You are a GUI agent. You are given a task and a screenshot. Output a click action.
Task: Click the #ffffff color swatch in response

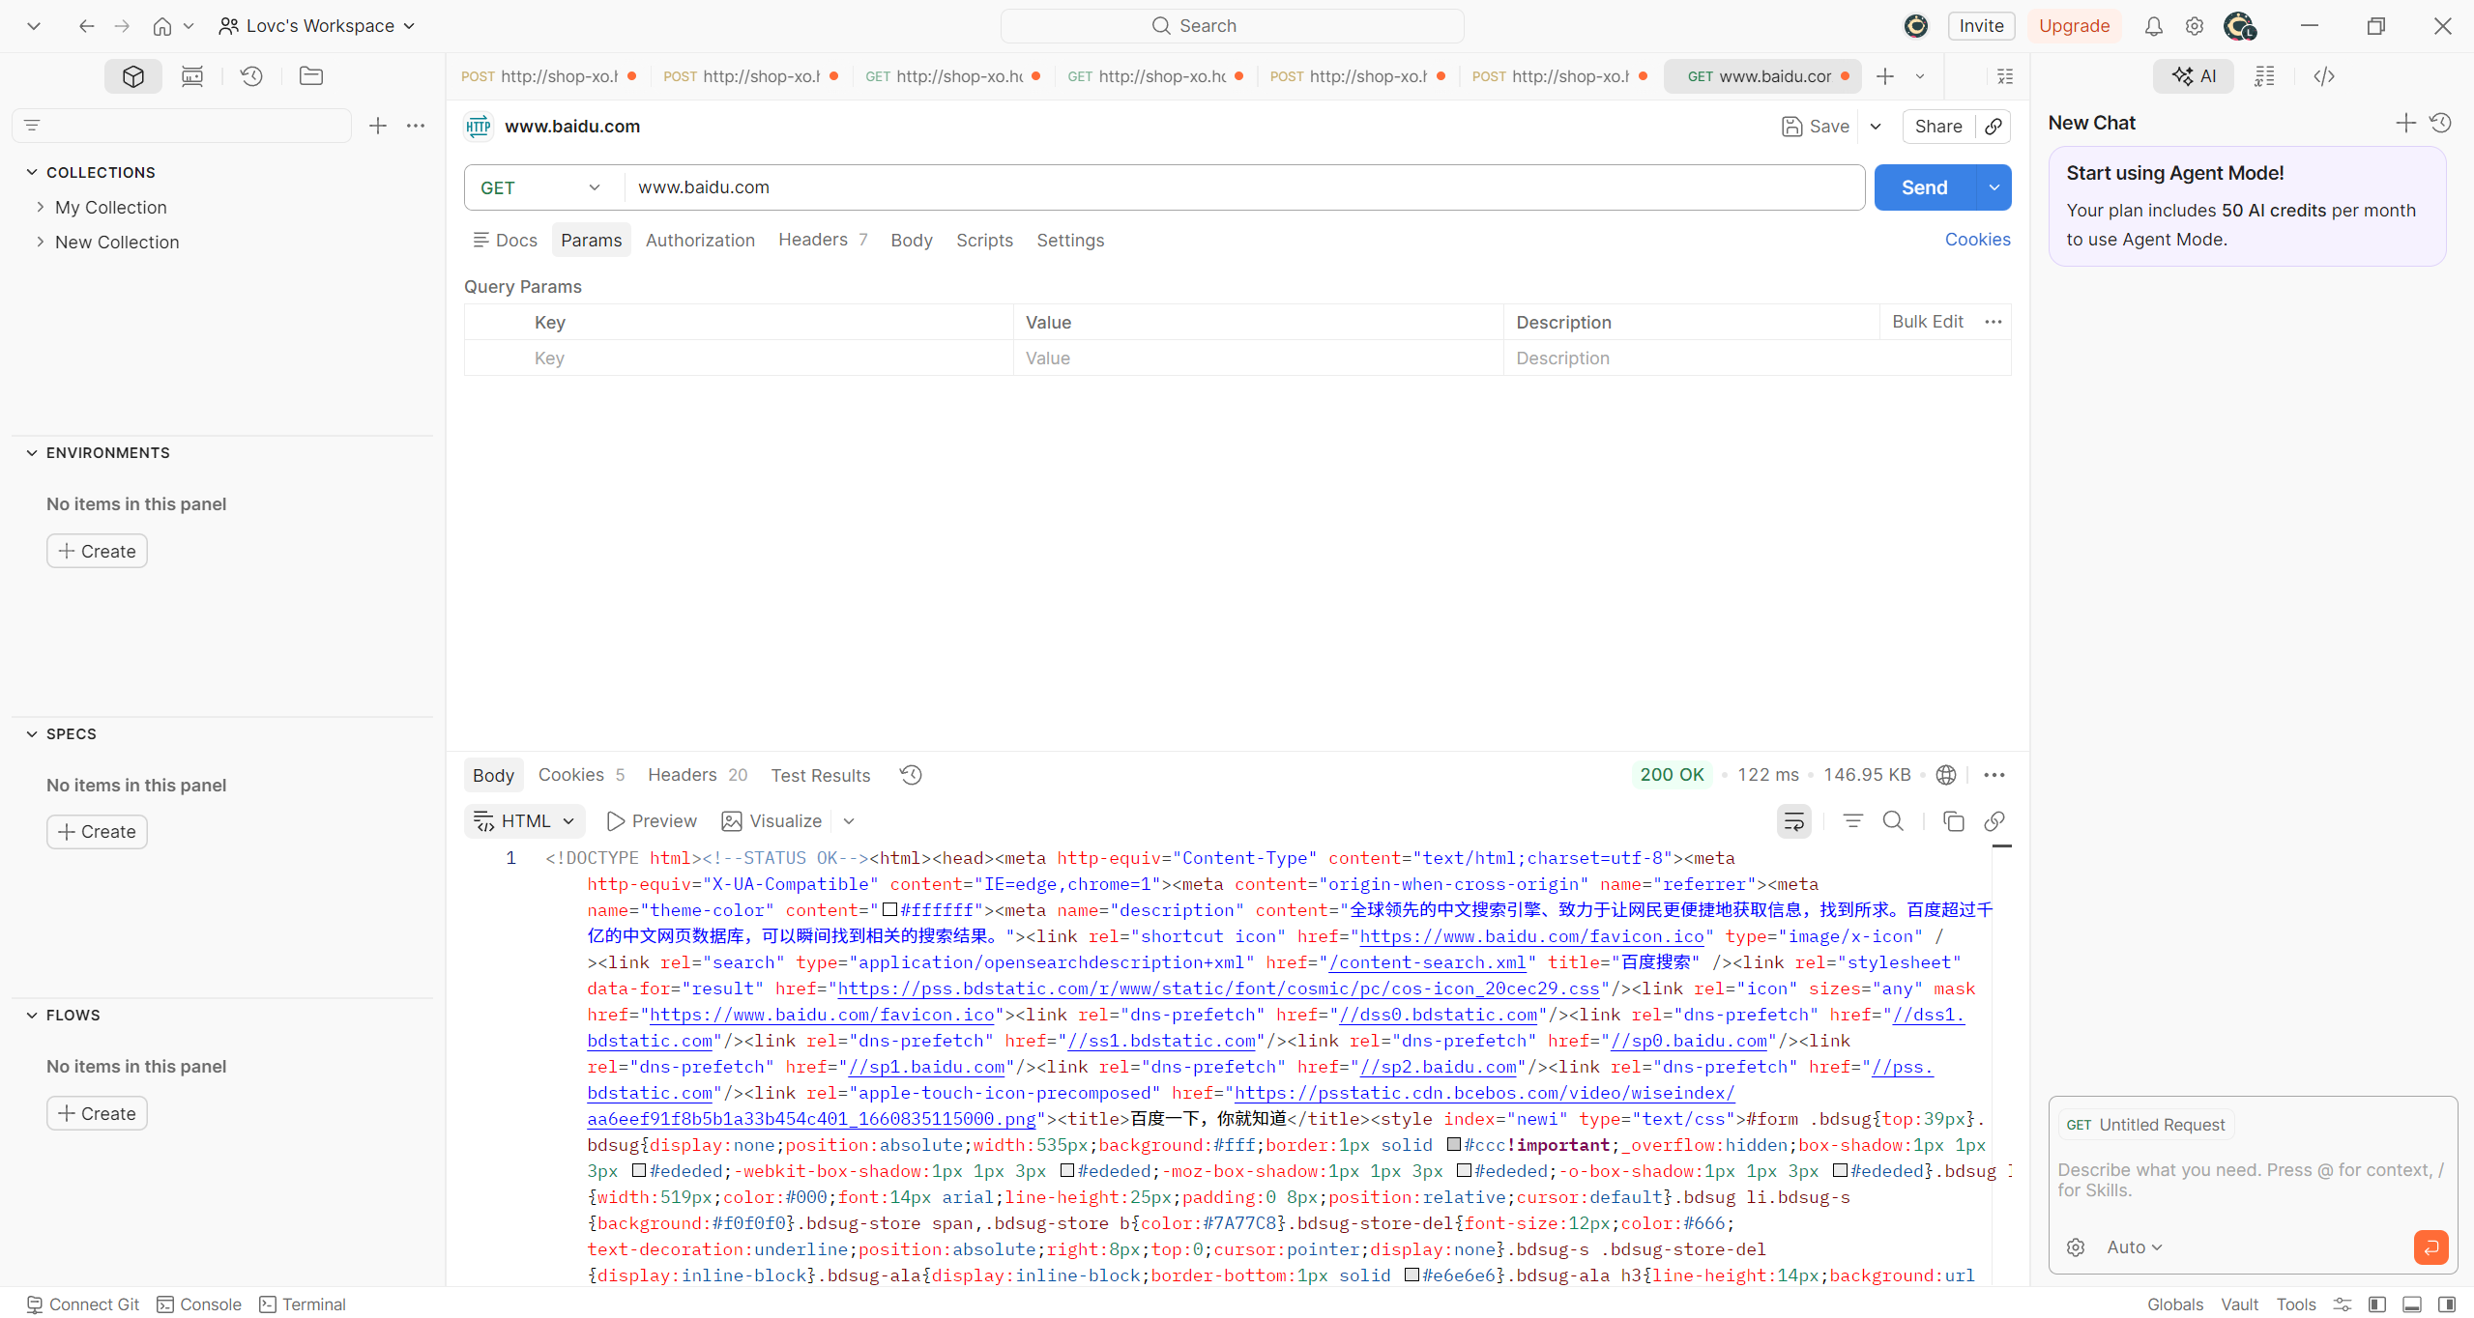coord(890,909)
